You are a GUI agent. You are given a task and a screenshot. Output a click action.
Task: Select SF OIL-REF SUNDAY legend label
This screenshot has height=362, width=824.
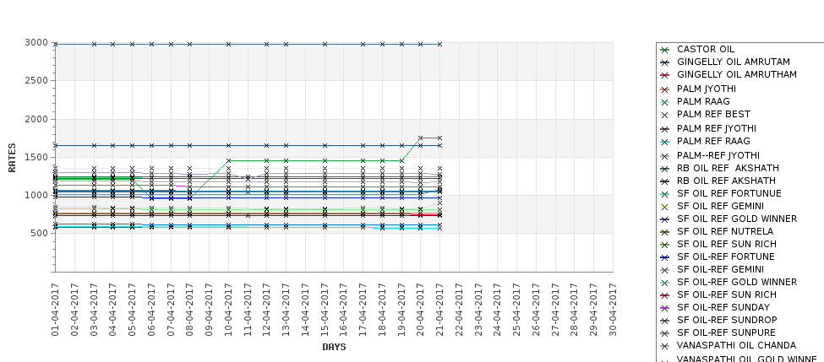[x=723, y=307]
